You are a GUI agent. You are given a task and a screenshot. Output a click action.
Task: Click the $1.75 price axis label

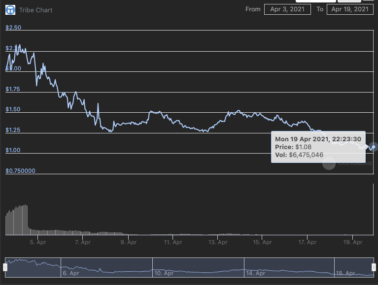[x=13, y=89]
